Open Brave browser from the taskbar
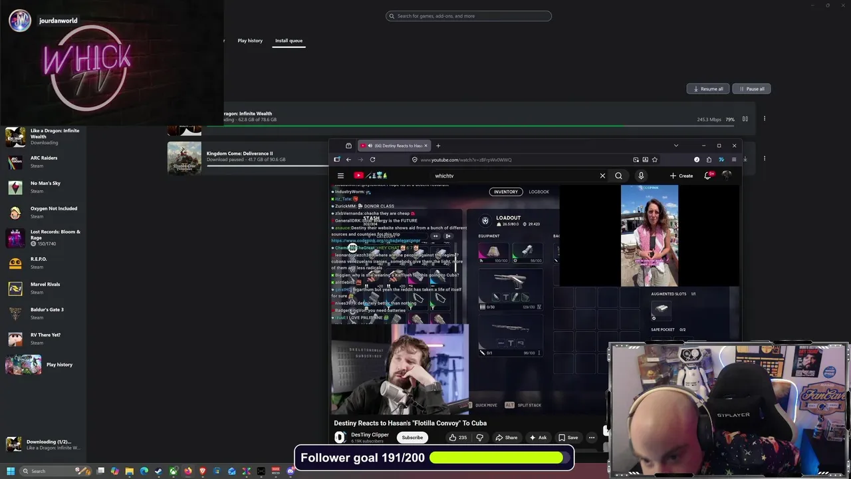The image size is (851, 479). (203, 471)
